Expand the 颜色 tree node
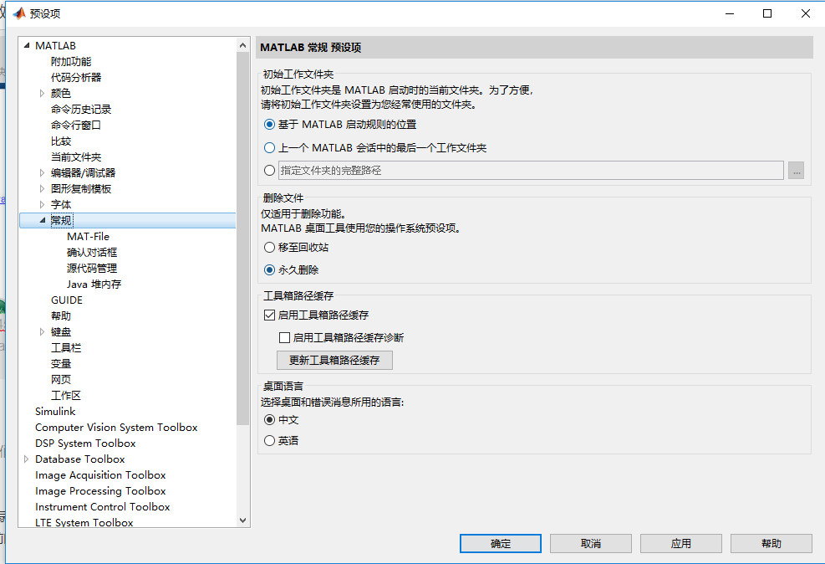 (42, 93)
